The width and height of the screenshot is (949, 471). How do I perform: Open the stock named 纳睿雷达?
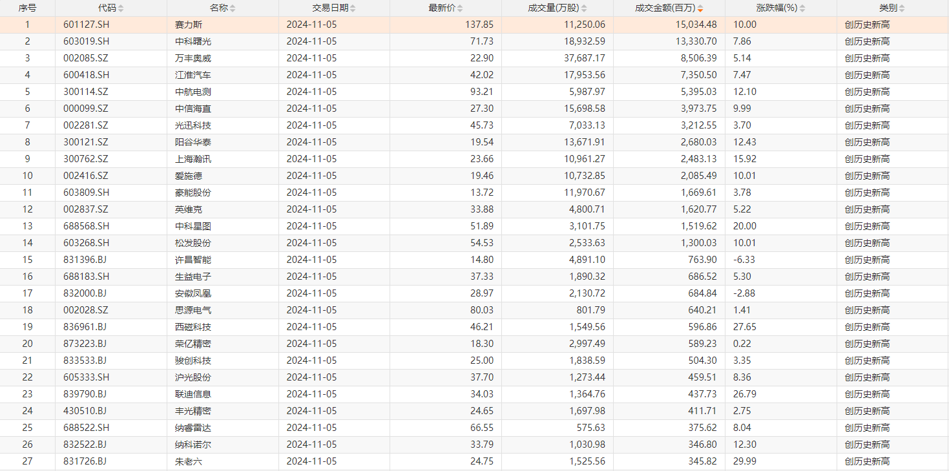[193, 428]
